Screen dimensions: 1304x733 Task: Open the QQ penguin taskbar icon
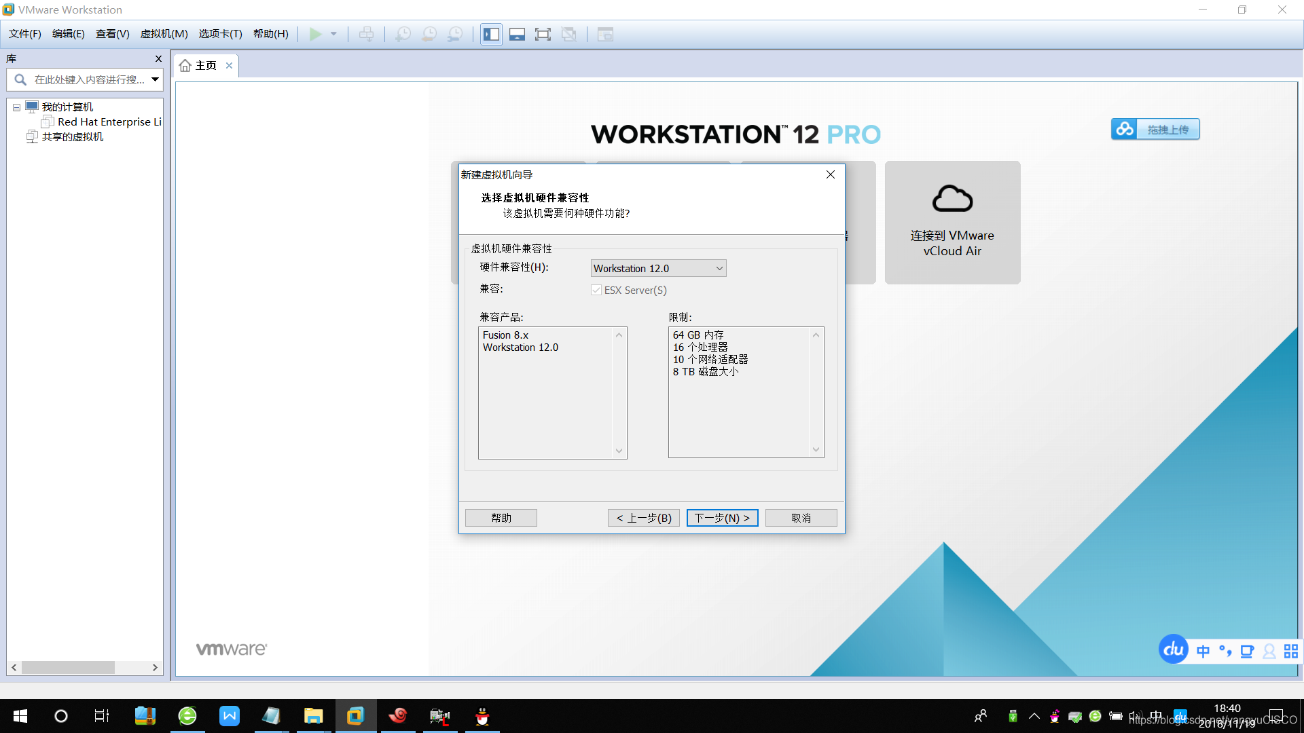[482, 716]
